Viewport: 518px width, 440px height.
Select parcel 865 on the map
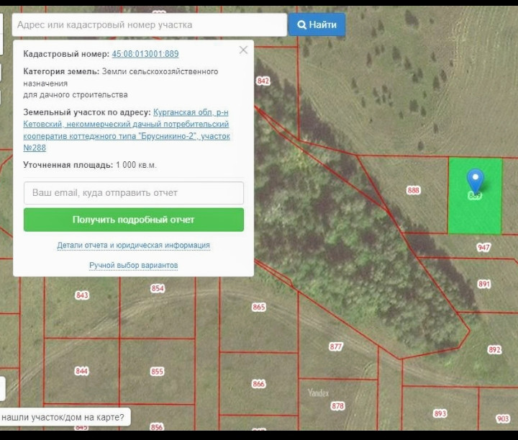[x=259, y=307]
